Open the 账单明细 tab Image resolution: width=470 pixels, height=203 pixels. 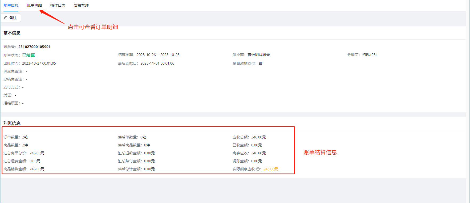point(34,5)
